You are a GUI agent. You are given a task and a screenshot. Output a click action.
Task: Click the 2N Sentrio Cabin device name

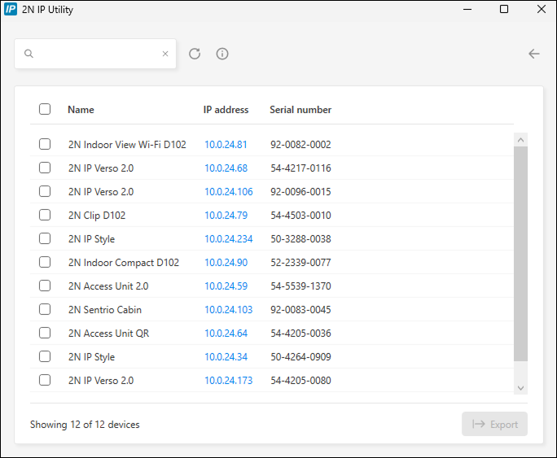[x=105, y=310]
